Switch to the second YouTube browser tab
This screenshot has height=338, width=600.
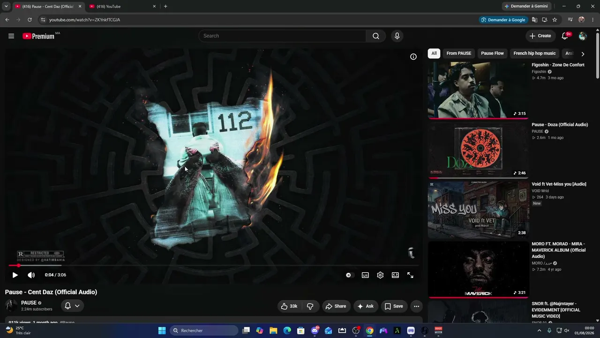[x=121, y=7]
